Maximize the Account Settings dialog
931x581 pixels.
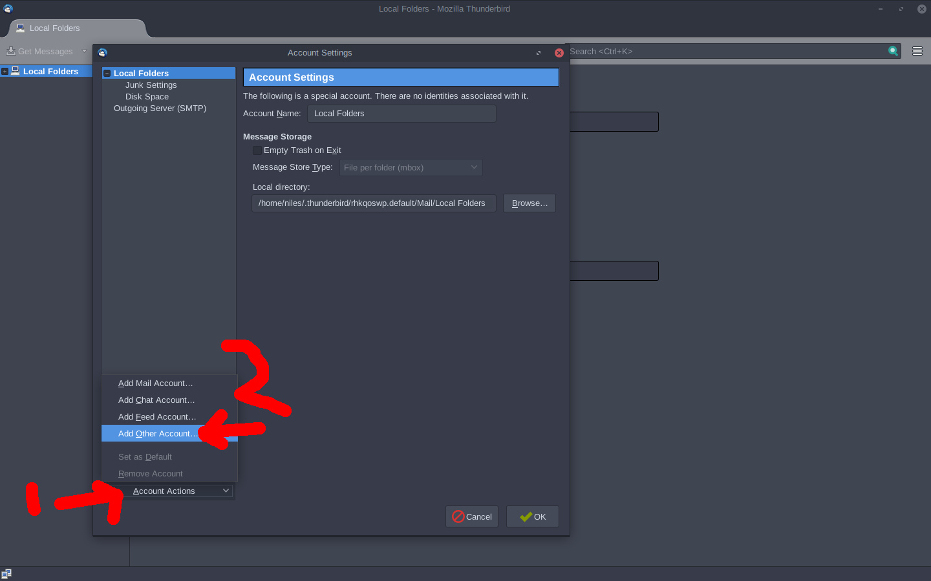pyautogui.click(x=539, y=53)
